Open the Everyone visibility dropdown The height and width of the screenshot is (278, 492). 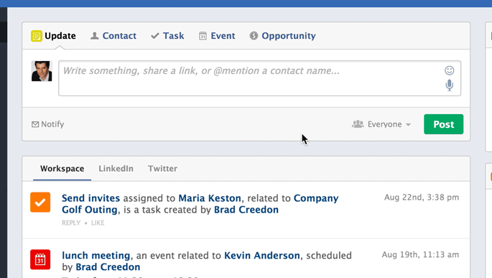(x=381, y=124)
